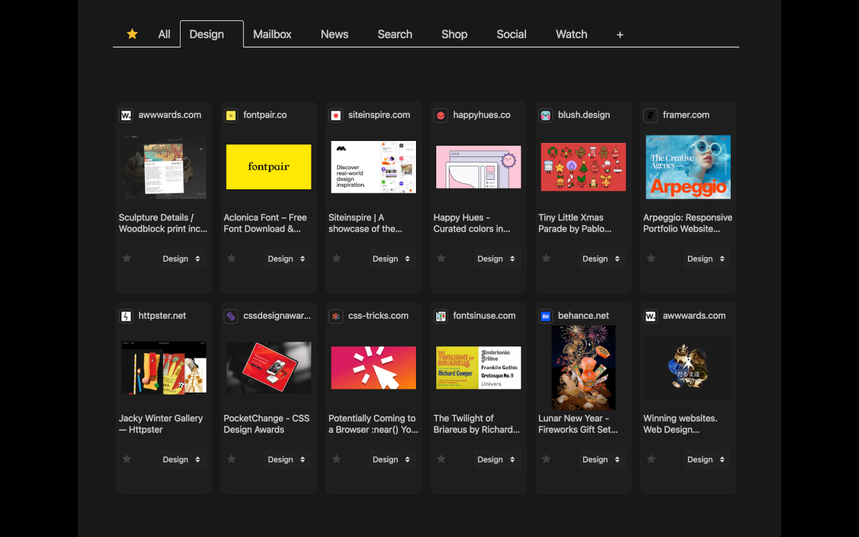Open PocketChange - CSS Design Awards link
This screenshot has height=537, width=859.
(266, 424)
